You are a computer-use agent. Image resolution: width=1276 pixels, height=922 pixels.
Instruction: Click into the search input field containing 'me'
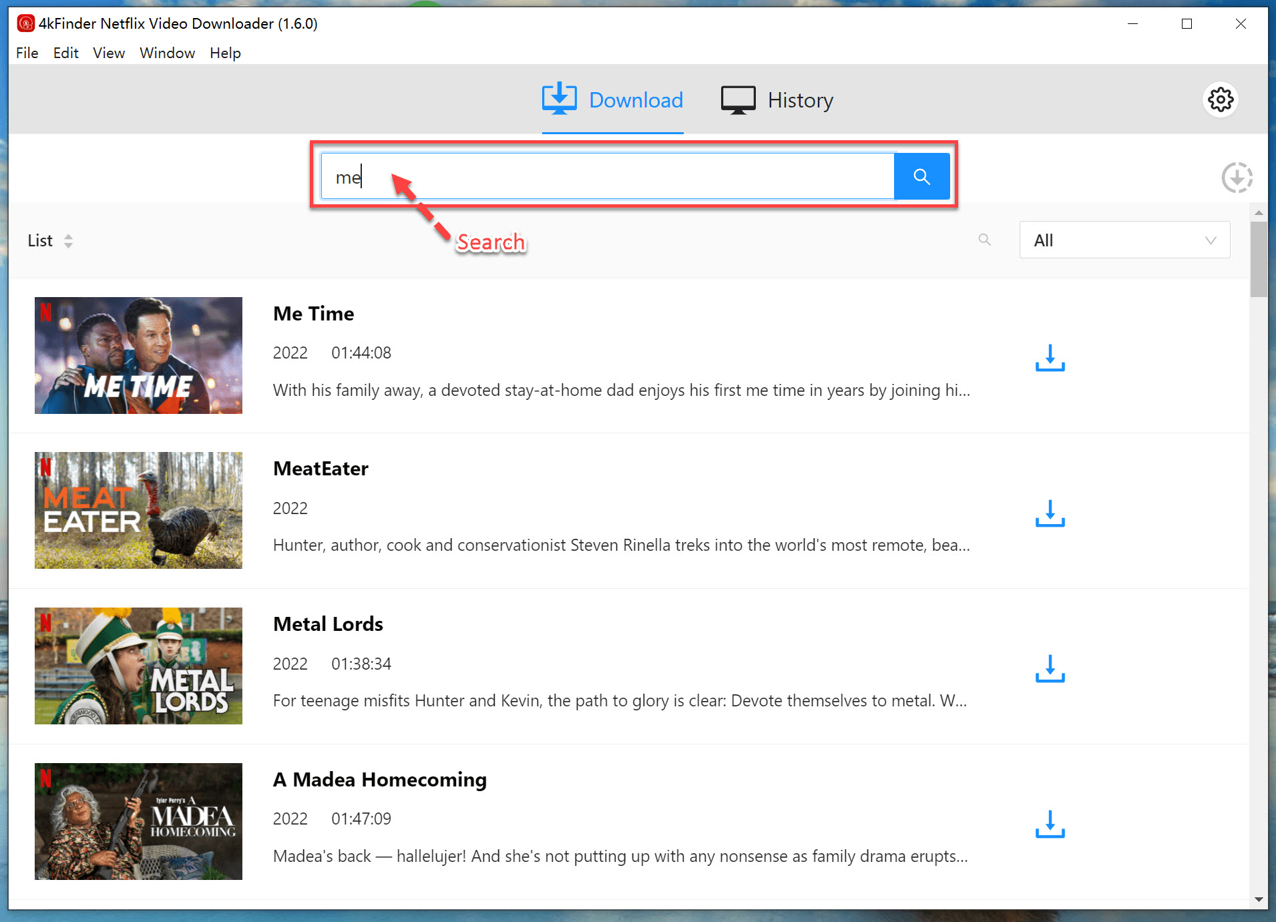[608, 176]
